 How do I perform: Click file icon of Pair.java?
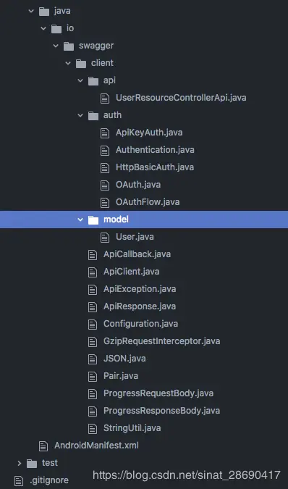[93, 377]
